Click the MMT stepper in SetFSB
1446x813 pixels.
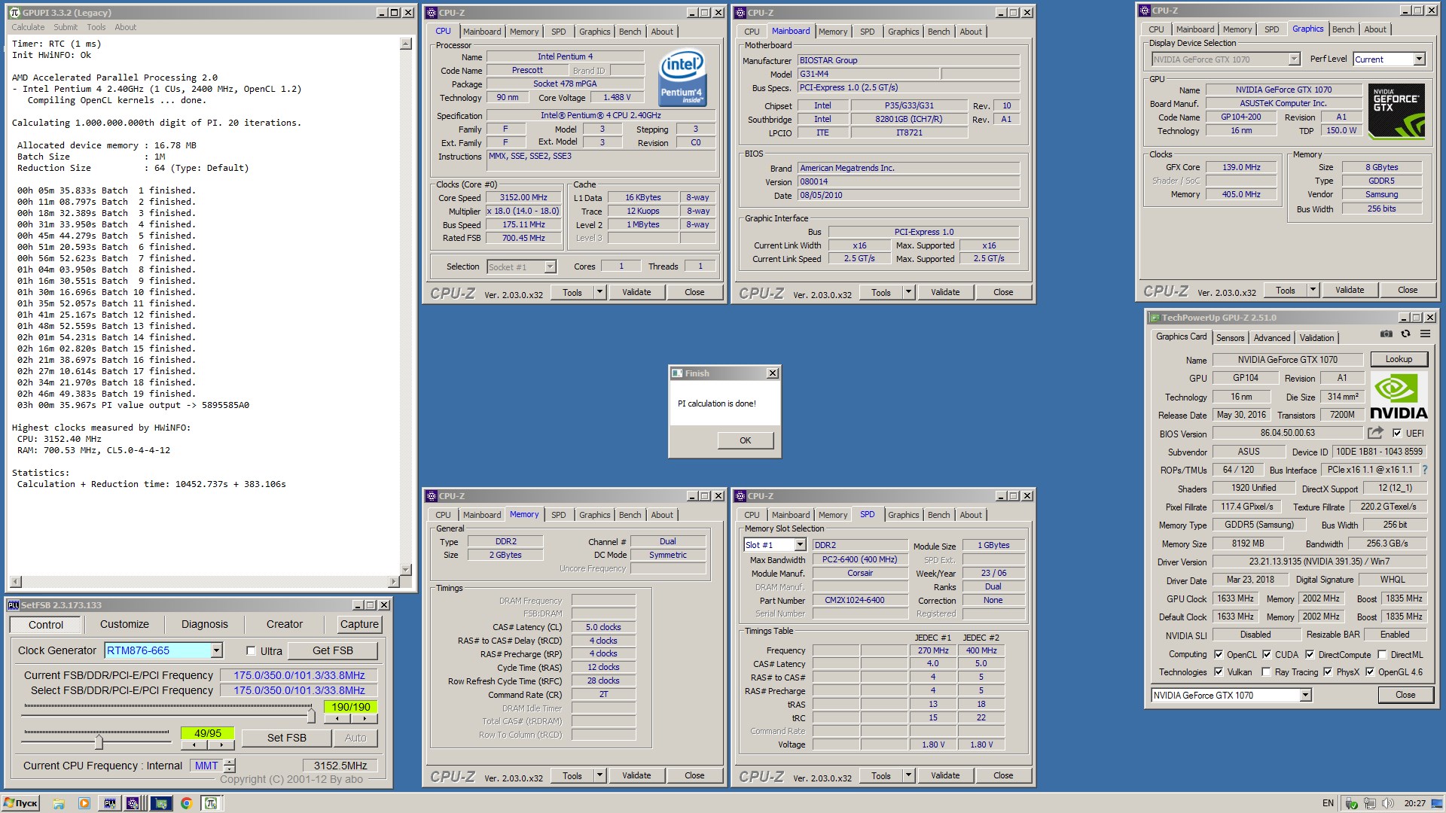click(x=230, y=766)
